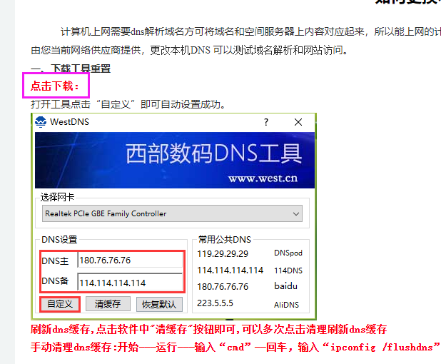Image resolution: width=441 pixels, height=364 pixels.
Task: Click the DNS备 secondary address field
Action: [129, 283]
